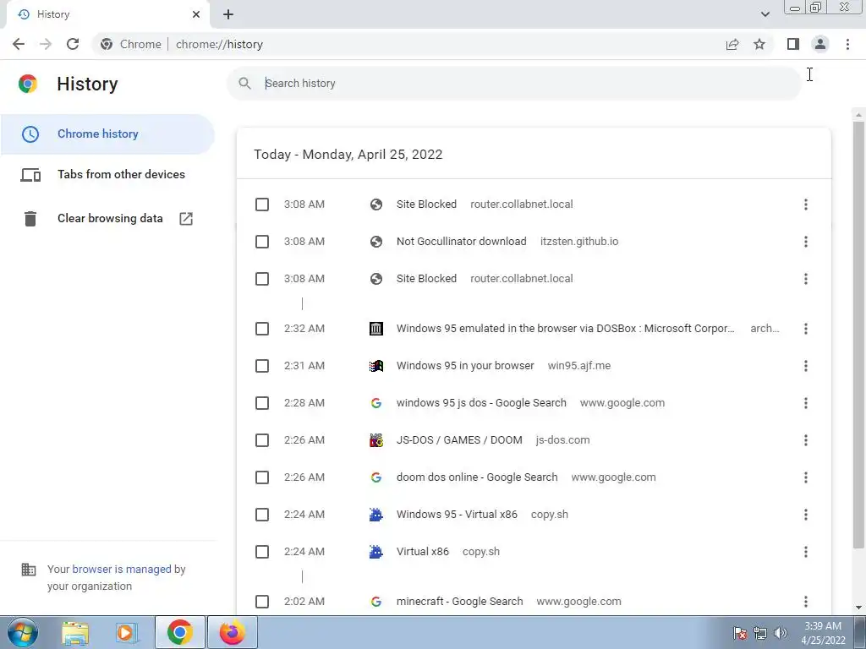The image size is (866, 649).
Task: Select the Windows 95 - Virtual x86 checkbox
Action: (x=262, y=515)
